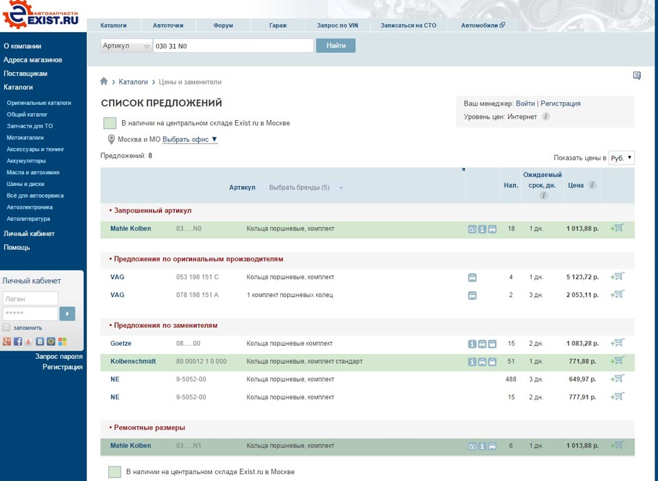Open the Автоточки top menu item
The image size is (658, 481).
[169, 25]
